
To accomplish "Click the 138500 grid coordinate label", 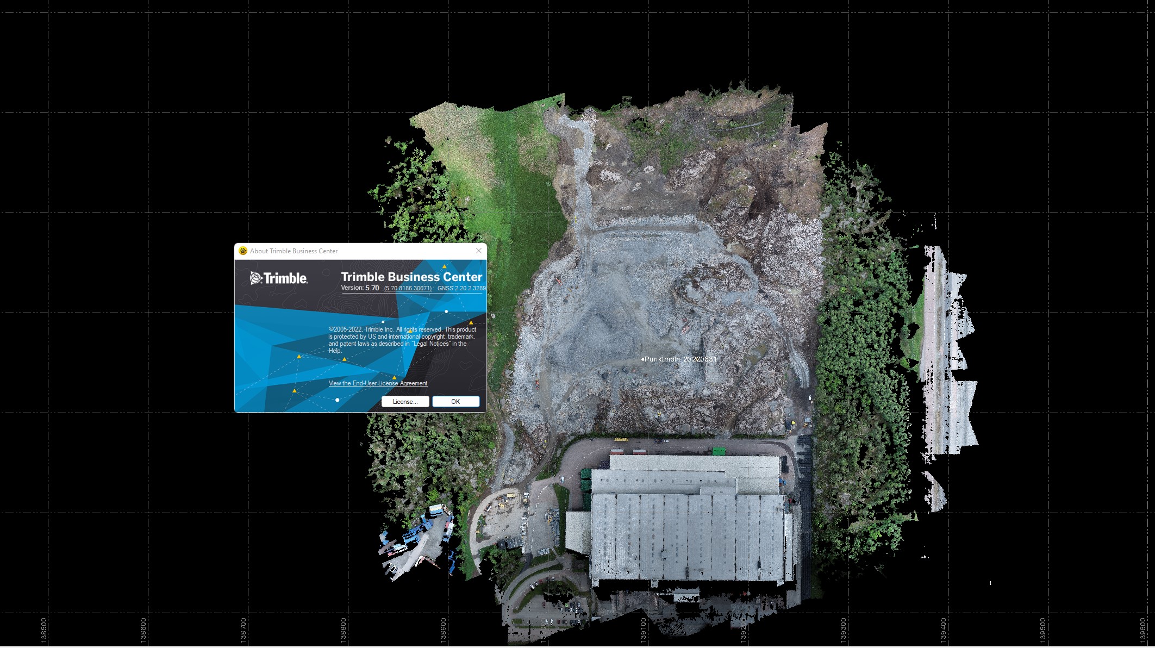I will (44, 630).
